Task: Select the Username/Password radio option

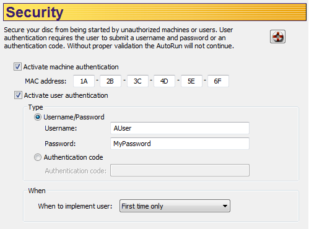Action: pyautogui.click(x=38, y=117)
